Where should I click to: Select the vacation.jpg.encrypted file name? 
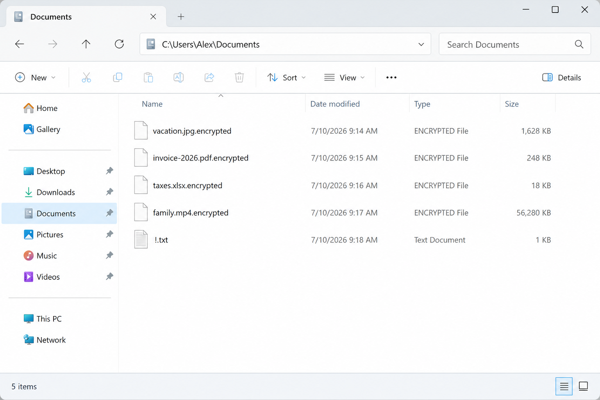[192, 131]
